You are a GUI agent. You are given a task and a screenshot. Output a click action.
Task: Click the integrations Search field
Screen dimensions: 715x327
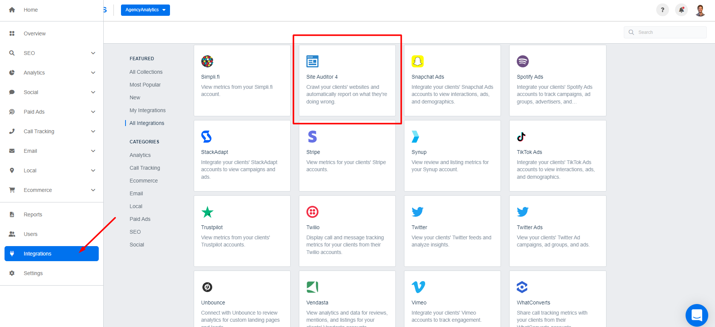point(665,32)
